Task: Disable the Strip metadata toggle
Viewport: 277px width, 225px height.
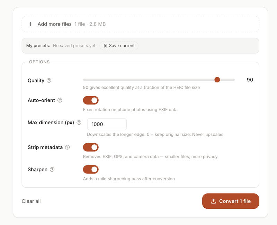Action: click(91, 147)
